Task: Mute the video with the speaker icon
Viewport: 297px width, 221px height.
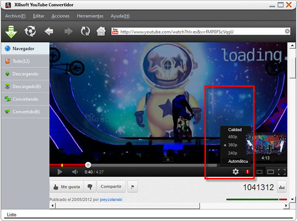Action: [75, 172]
